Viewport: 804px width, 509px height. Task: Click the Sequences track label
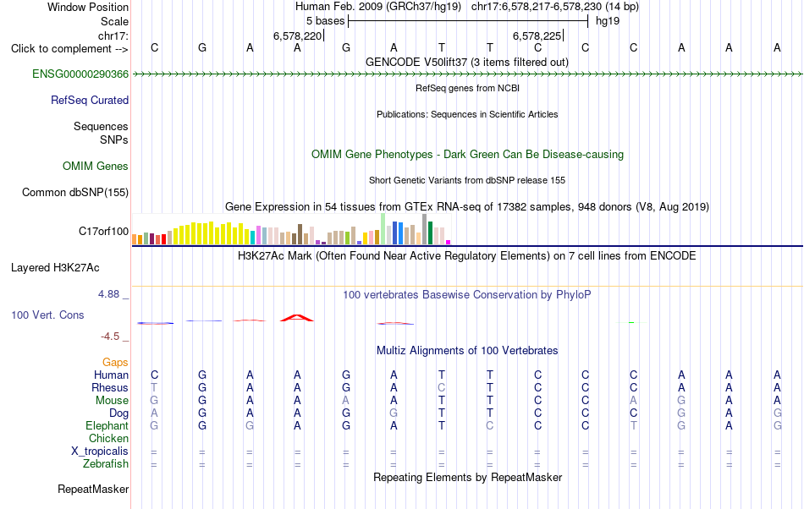tap(101, 127)
